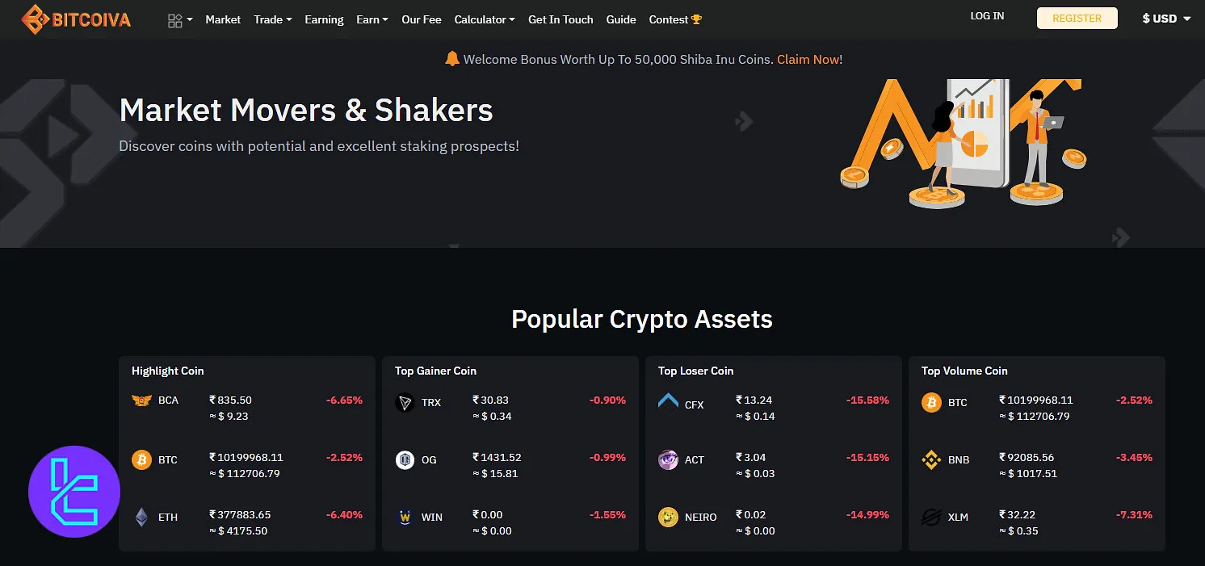
Task: Follow the Claim Now link
Action: (808, 59)
